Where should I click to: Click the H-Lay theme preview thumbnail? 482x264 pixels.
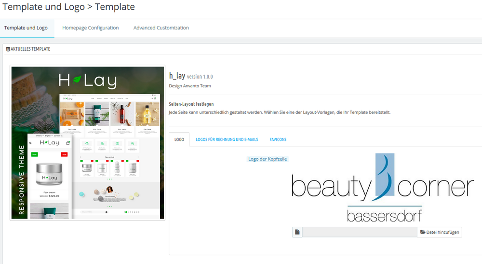pos(88,143)
